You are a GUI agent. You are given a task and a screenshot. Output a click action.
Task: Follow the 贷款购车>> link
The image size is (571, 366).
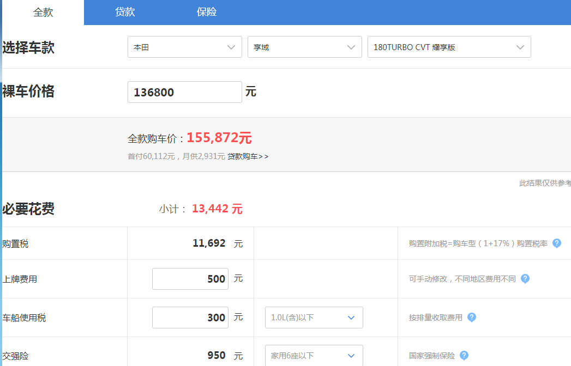pos(248,156)
